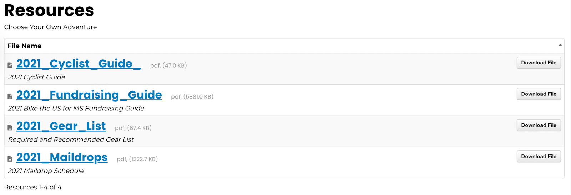Click the document icon beside 2021_Cyclist_Guide_

coord(10,65)
